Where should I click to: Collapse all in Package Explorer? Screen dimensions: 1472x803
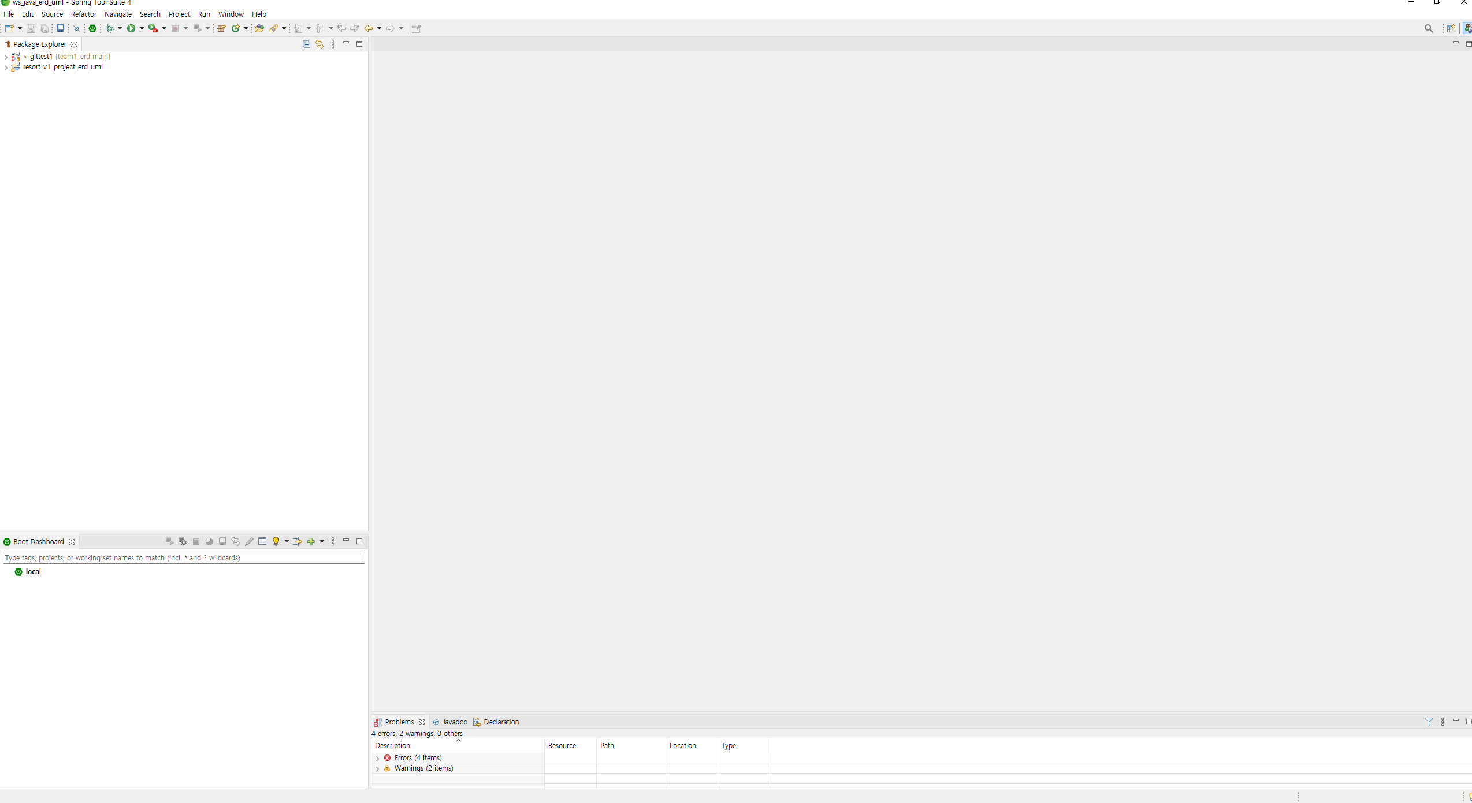point(306,44)
